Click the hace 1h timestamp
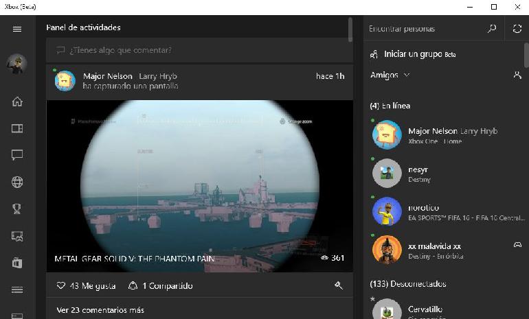Screen dimensions: 529x319 tap(330, 76)
